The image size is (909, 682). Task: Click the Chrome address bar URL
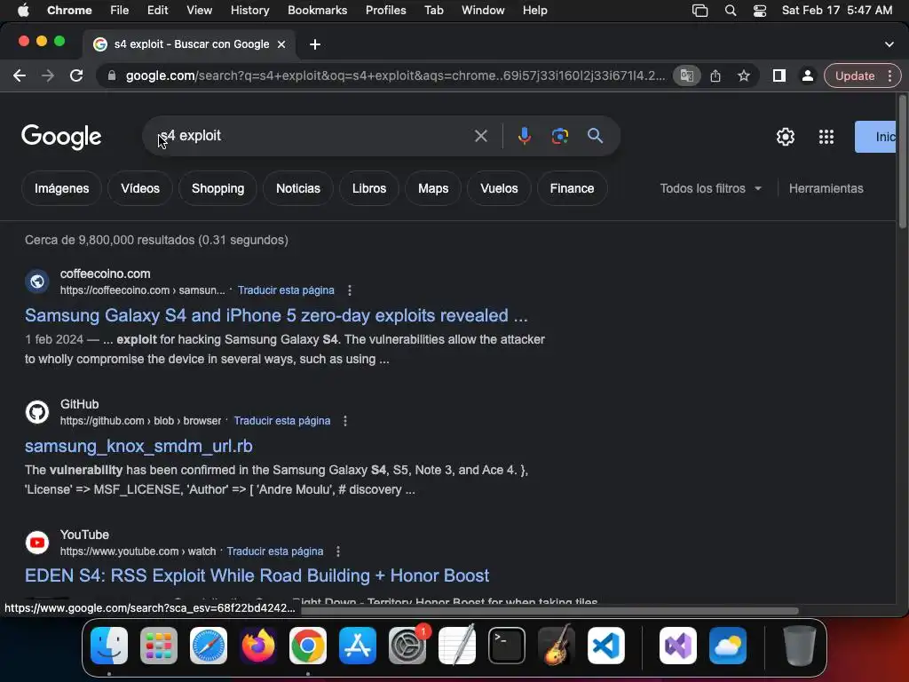(395, 75)
